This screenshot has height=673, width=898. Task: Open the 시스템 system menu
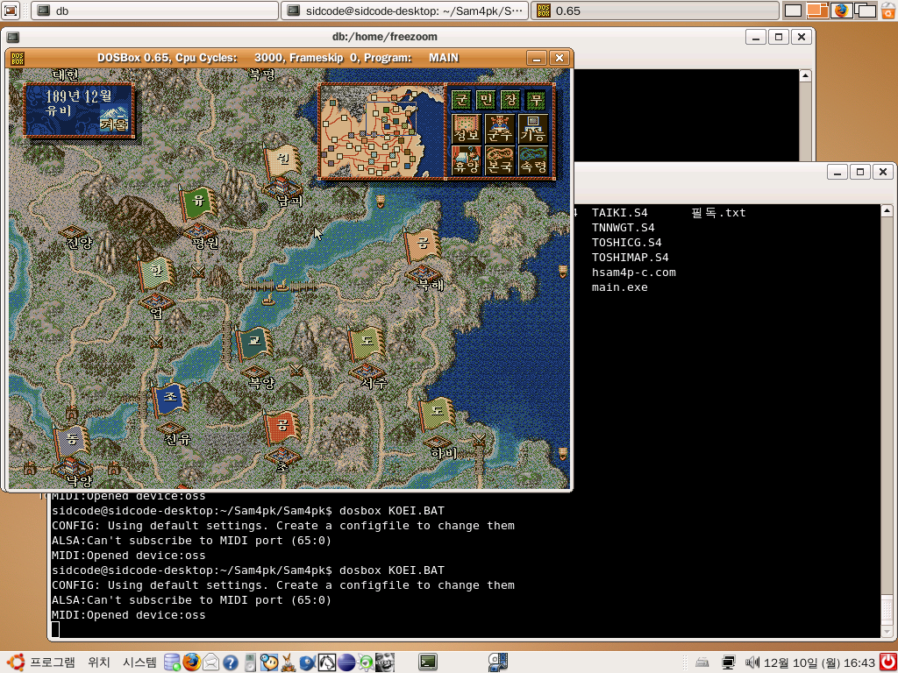[x=139, y=662]
